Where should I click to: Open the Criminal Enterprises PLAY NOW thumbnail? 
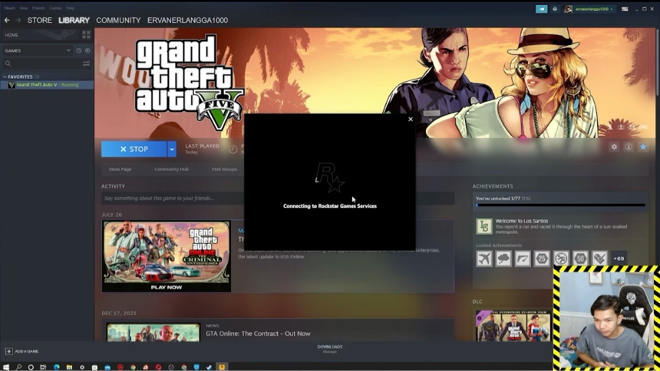tap(166, 256)
